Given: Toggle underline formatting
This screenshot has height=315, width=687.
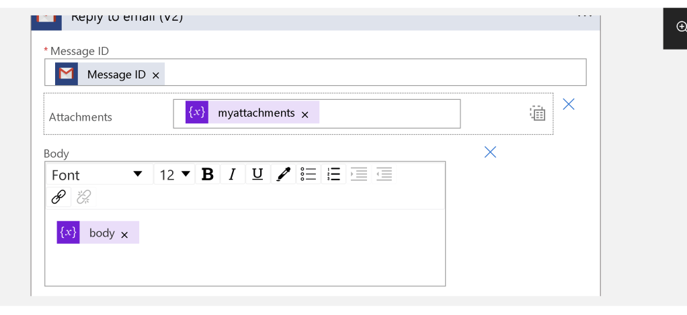Looking at the screenshot, I should (257, 174).
